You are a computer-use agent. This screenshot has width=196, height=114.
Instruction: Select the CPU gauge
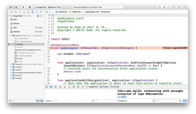26,20
